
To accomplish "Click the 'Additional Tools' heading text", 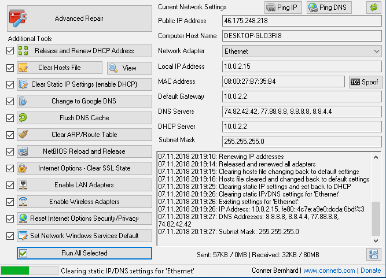I will [30, 39].
